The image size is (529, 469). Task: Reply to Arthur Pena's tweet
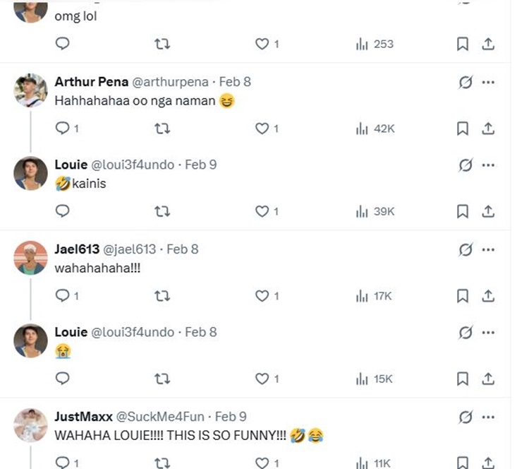tap(62, 129)
